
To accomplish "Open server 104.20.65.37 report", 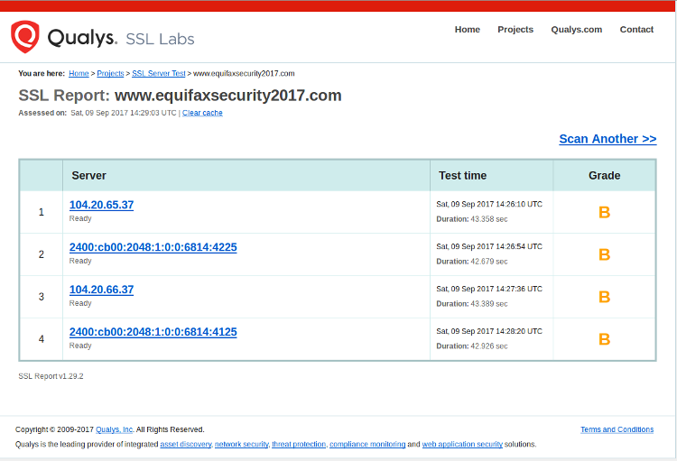I will tap(101, 205).
